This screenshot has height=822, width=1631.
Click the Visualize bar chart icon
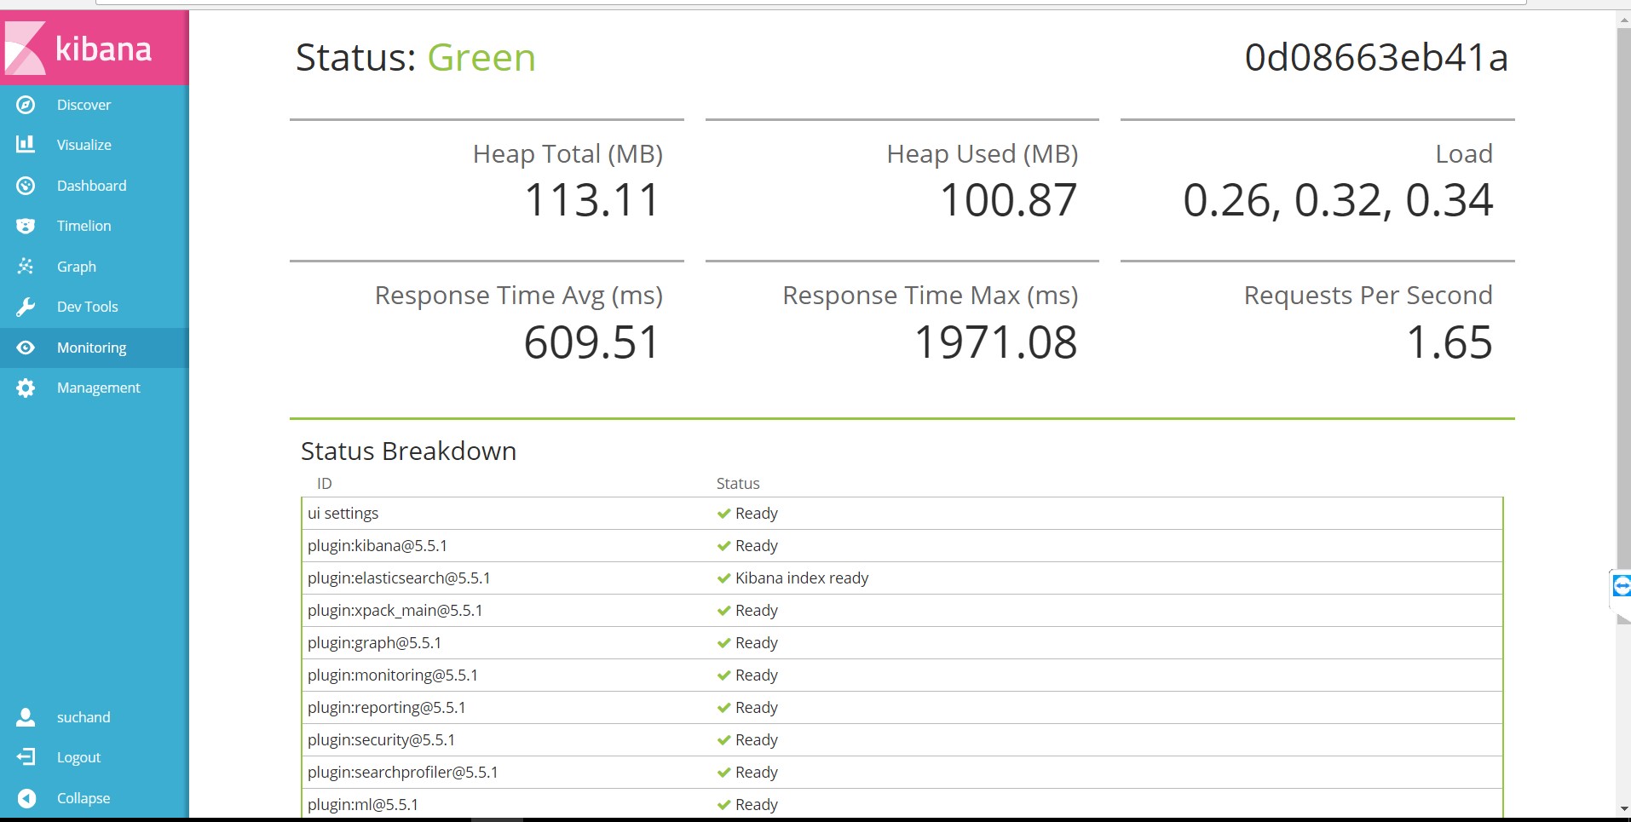[x=26, y=144]
